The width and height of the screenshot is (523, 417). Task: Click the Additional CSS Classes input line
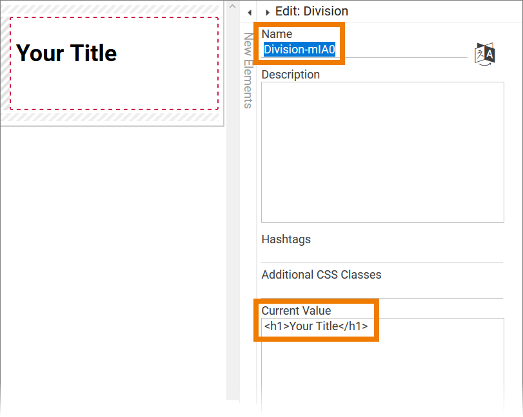(382, 291)
